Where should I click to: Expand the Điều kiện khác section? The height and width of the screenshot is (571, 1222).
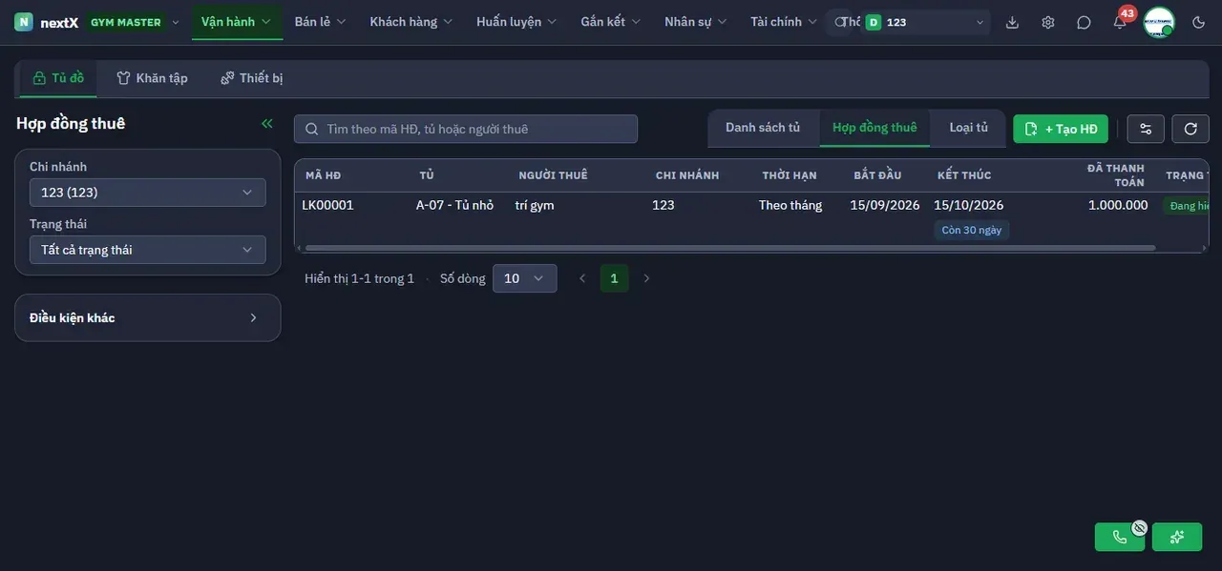tap(148, 317)
